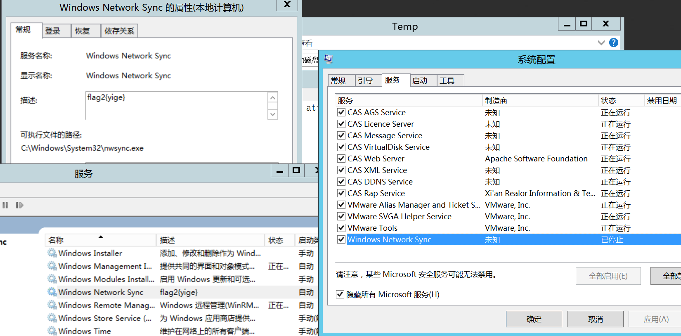Uncheck the CAS XML Service checkbox

click(341, 170)
